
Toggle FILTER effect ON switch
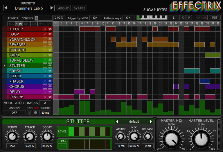click(x=50, y=76)
